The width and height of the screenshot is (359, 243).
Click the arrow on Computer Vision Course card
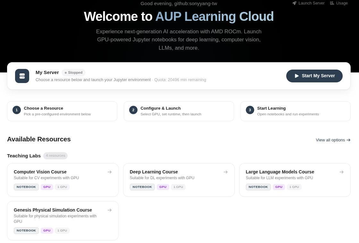point(110,172)
